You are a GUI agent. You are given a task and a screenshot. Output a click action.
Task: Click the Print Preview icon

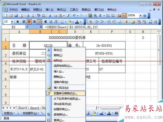[33, 16]
